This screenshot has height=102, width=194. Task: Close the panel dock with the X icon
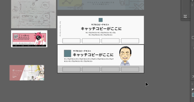pyautogui.click(x=193, y=1)
